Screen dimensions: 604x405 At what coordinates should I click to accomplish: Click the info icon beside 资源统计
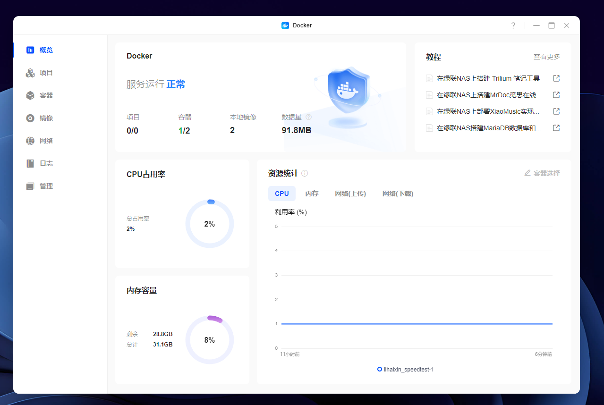[x=305, y=173]
